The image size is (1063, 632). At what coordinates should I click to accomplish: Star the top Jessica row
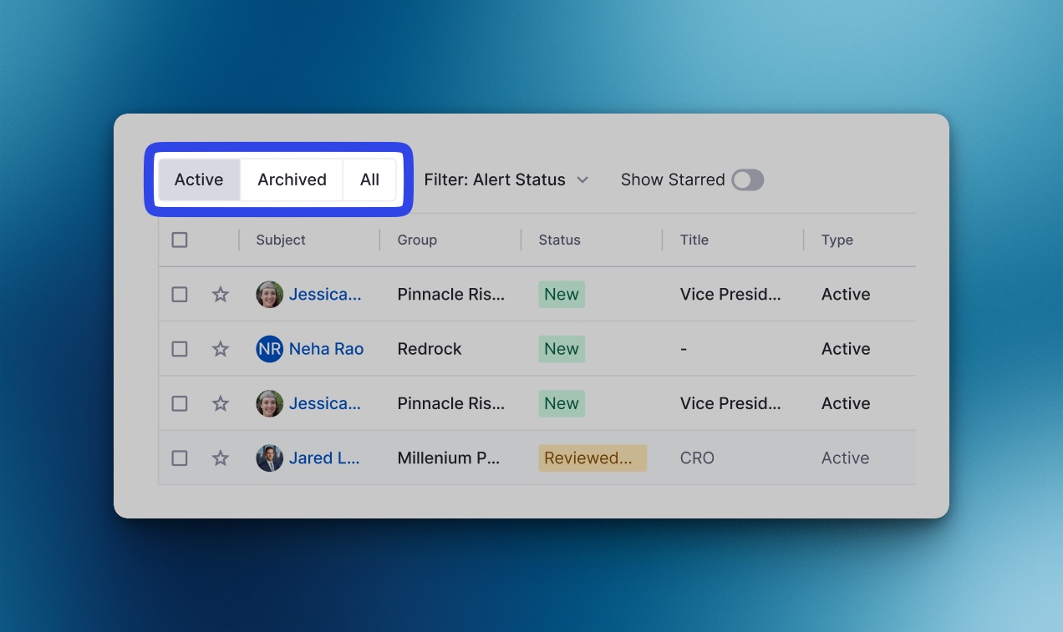coord(221,295)
